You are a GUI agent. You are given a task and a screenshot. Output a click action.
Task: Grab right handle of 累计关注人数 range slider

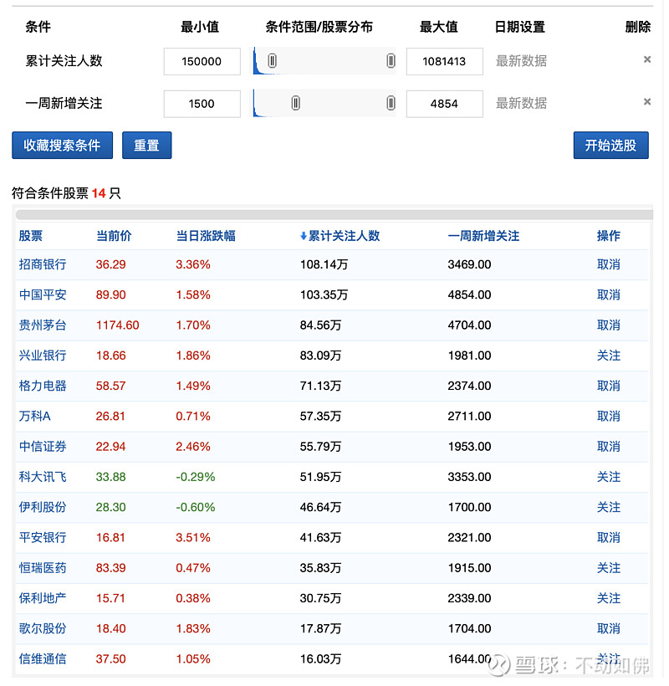click(x=391, y=61)
